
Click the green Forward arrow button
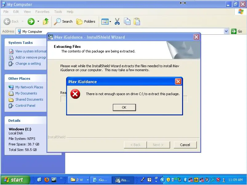click(x=31, y=21)
